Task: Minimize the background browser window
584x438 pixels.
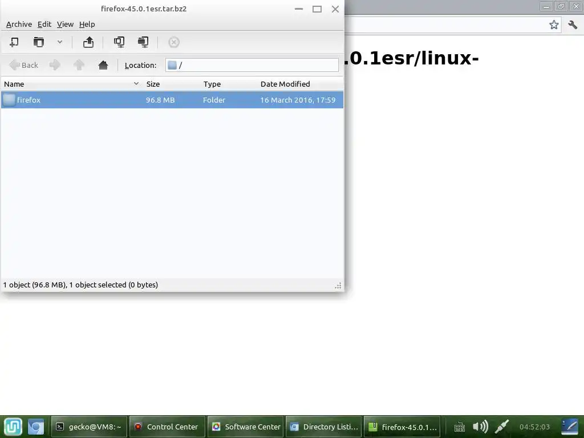Action: pos(546,6)
